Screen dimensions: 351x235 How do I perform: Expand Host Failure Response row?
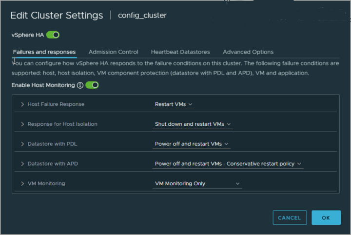(22, 104)
